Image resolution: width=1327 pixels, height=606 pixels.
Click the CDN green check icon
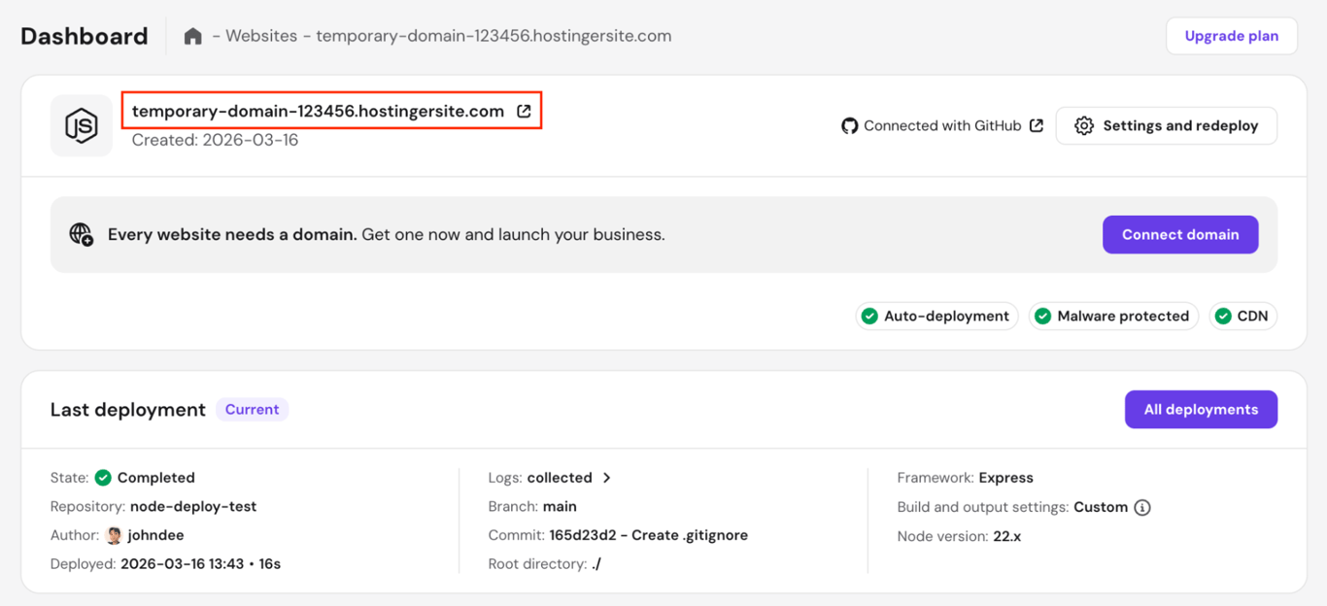1223,316
